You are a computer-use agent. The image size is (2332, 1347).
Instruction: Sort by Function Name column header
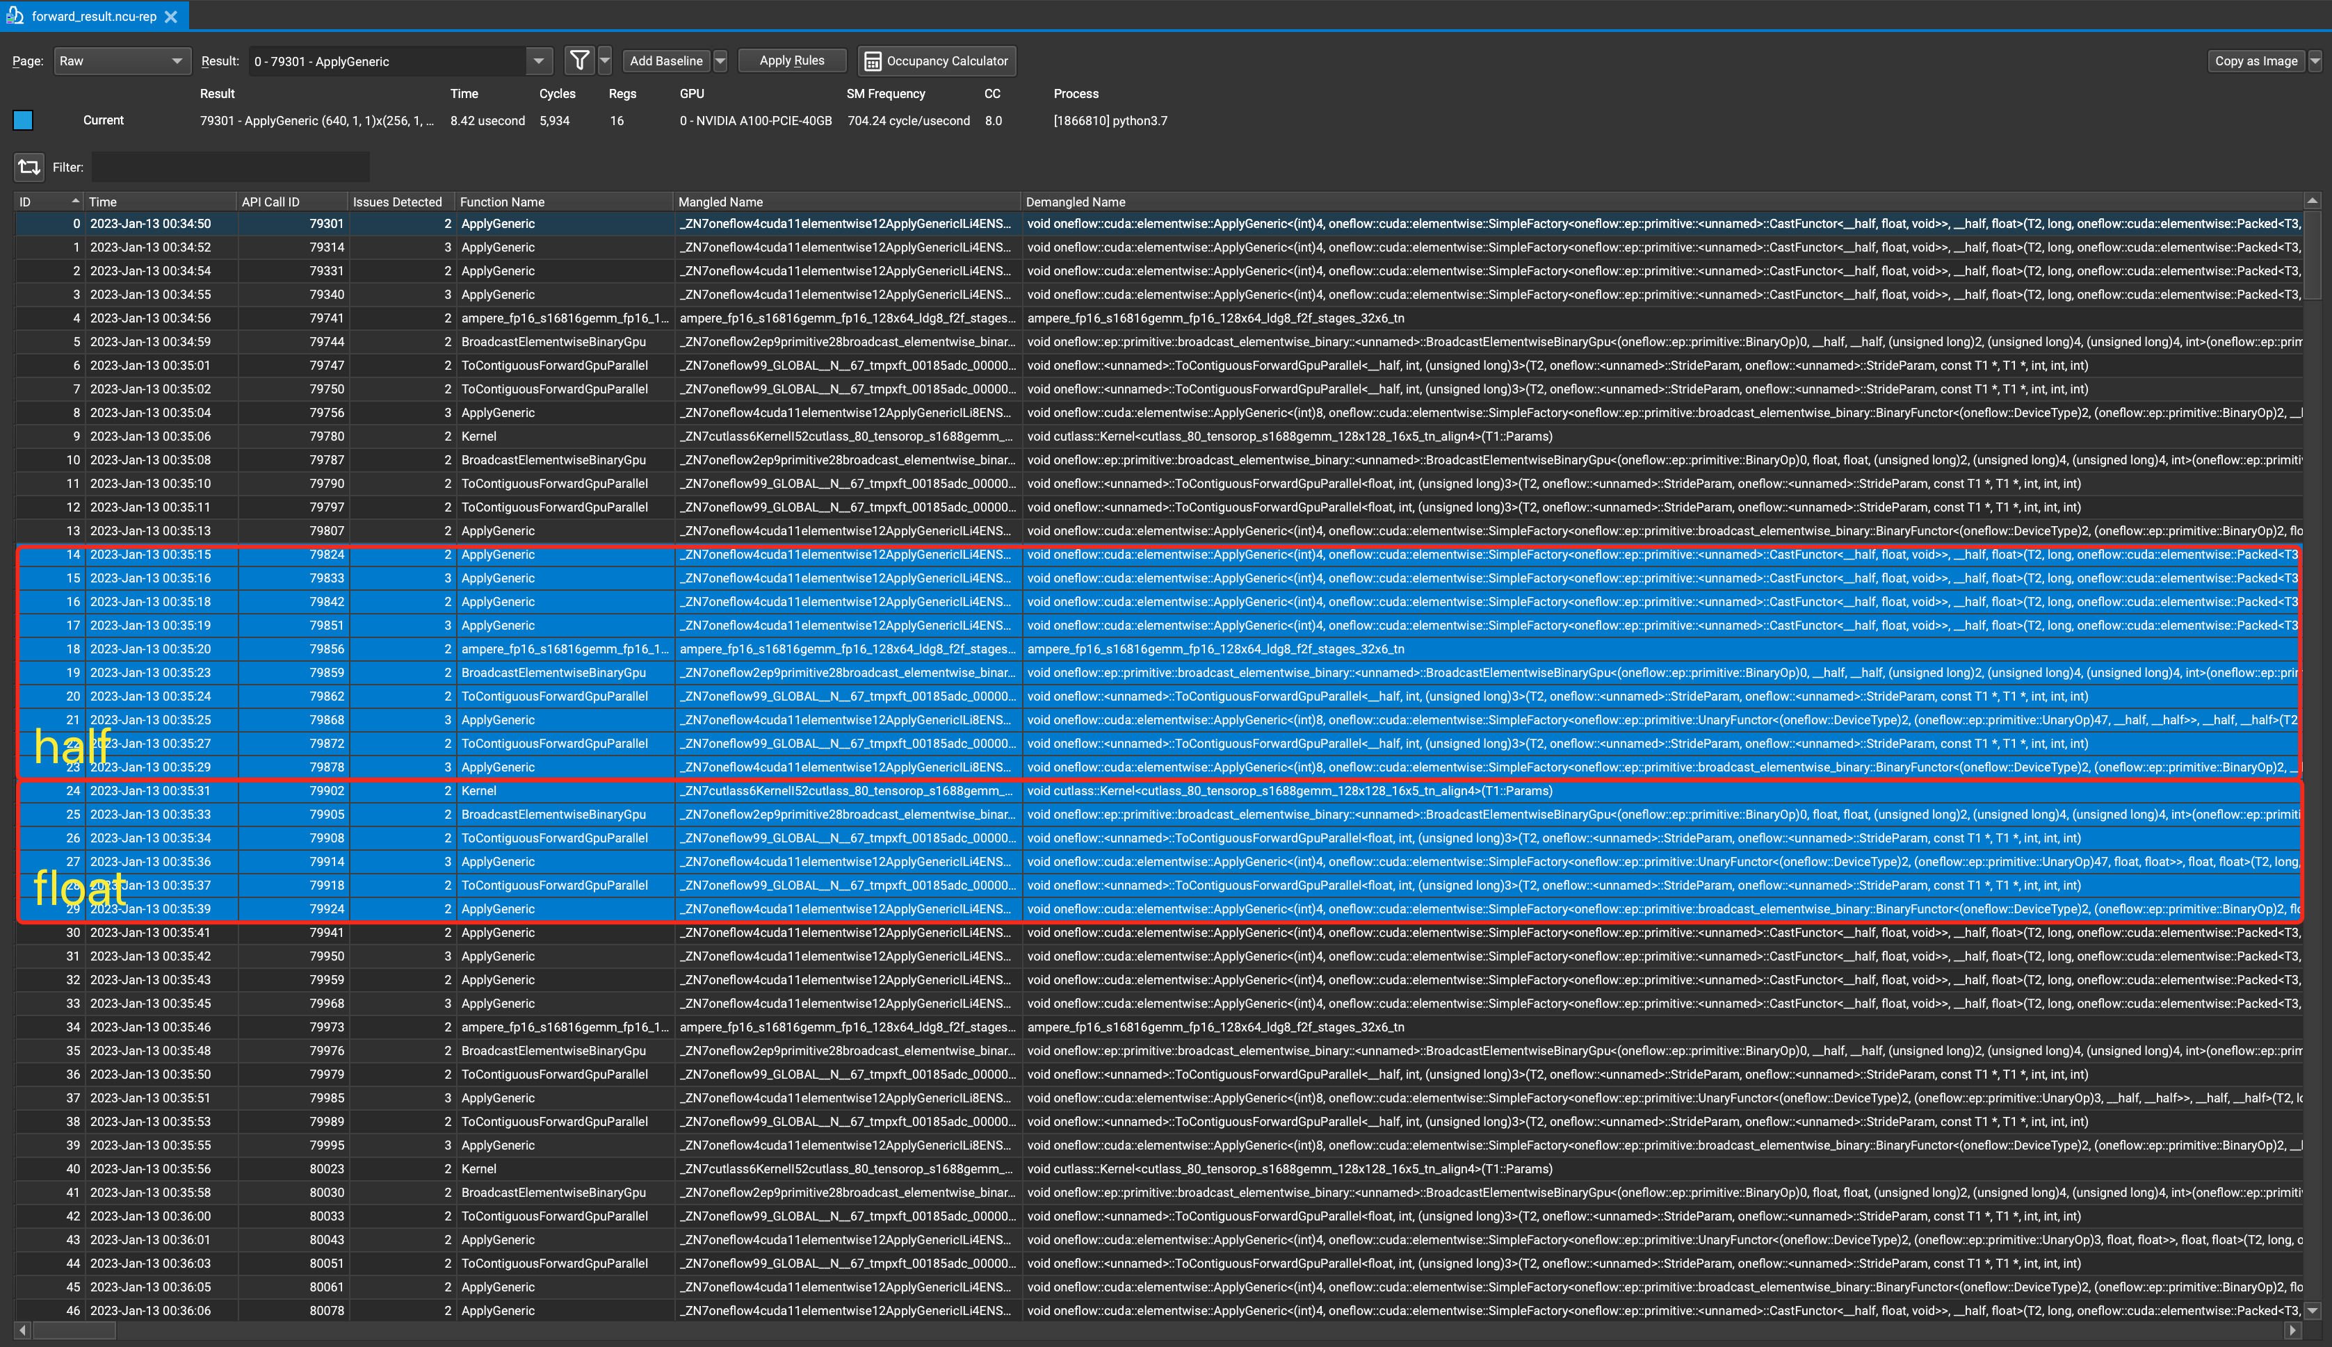565,202
